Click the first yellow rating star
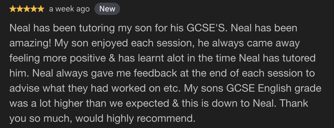 [x=13, y=9]
